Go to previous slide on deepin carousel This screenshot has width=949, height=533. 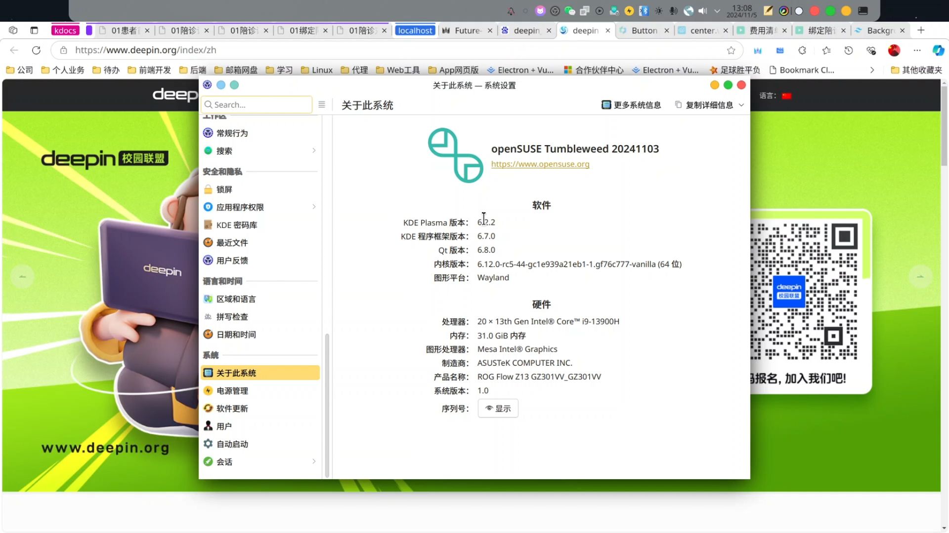click(x=22, y=276)
